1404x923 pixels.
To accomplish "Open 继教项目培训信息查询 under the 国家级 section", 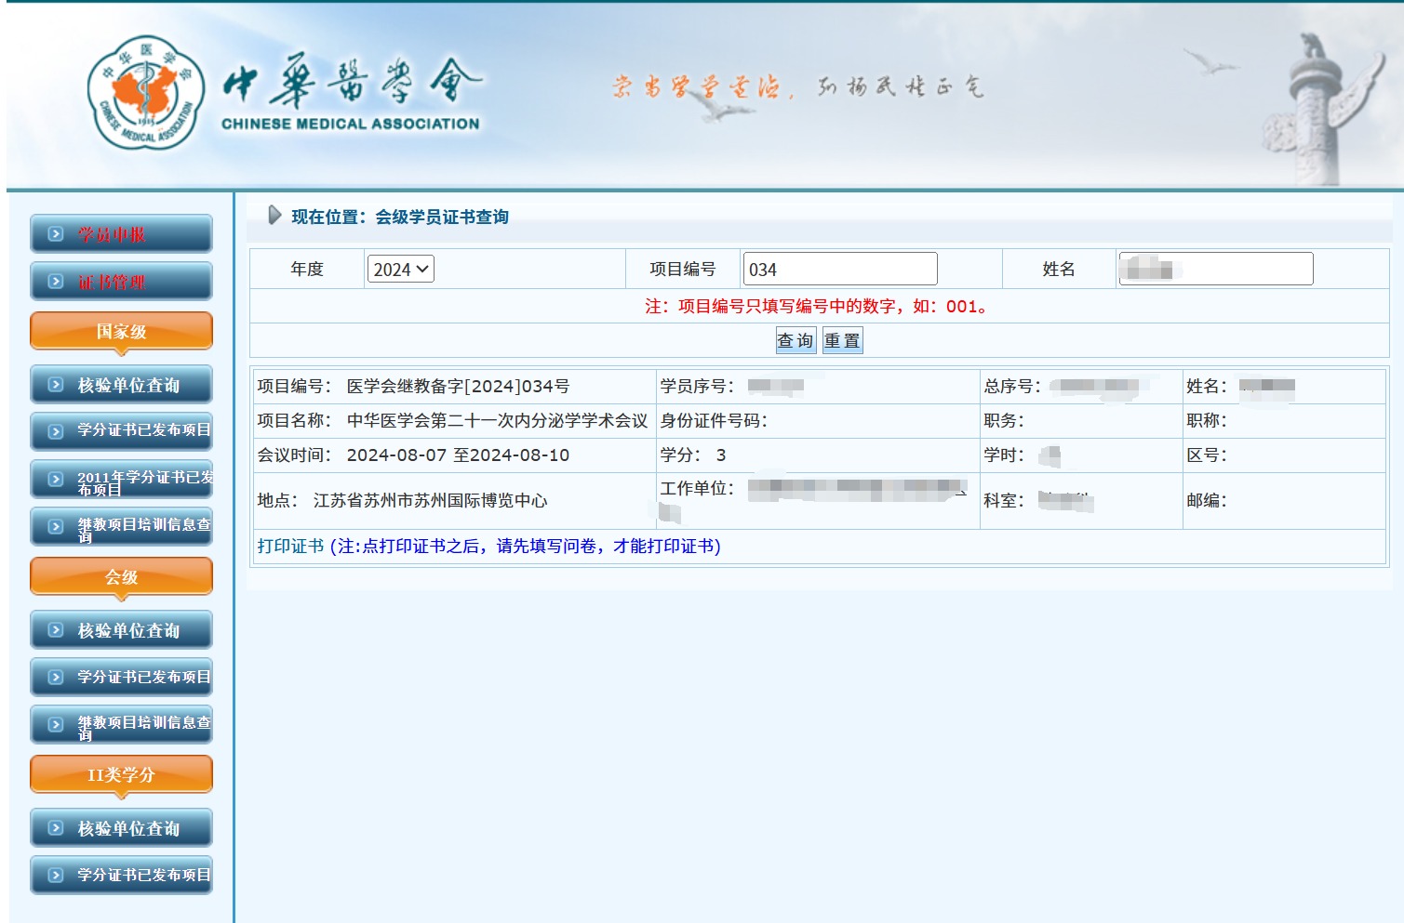I will coord(121,527).
